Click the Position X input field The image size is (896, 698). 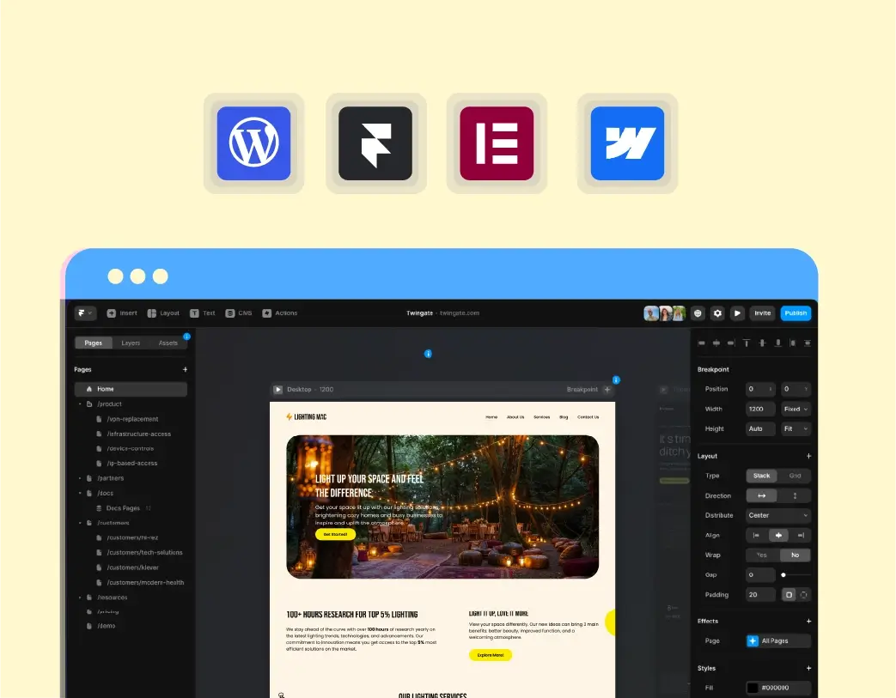(760, 389)
